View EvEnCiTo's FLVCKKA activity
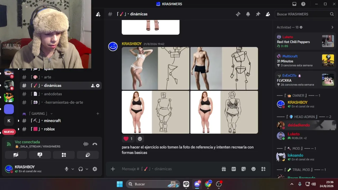Screen dimensions: 338x190 [305, 80]
